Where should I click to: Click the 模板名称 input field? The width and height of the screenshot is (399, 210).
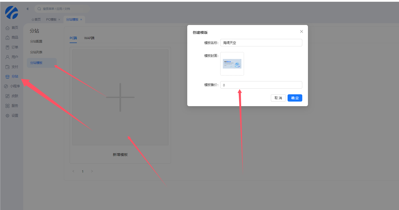pos(261,43)
